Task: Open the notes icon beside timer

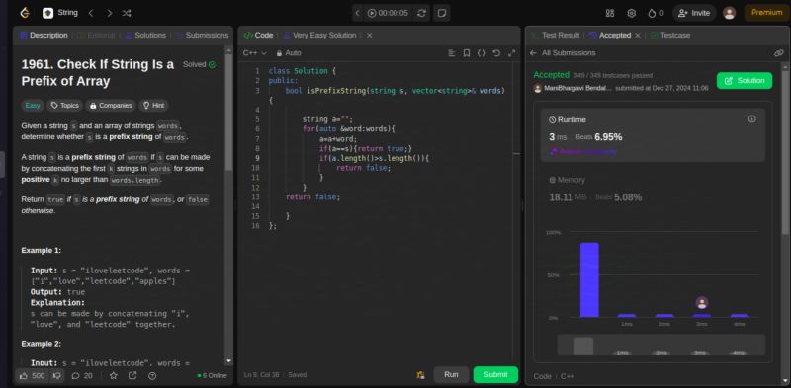Action: coord(441,13)
